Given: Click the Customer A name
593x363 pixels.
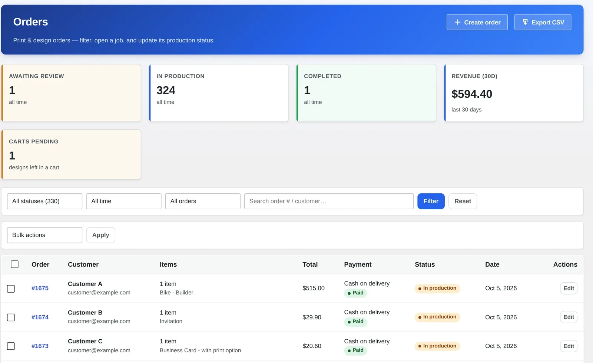Looking at the screenshot, I should [x=85, y=284].
